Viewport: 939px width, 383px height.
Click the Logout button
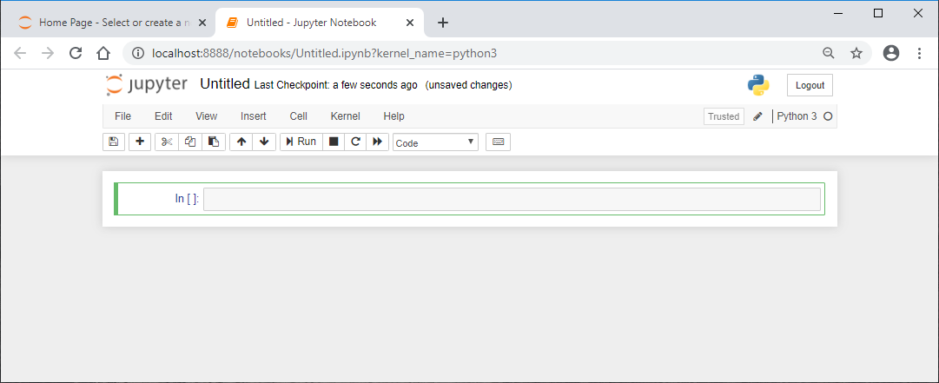(810, 85)
